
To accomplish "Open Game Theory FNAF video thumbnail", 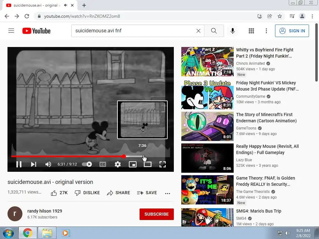I will point(207,190).
